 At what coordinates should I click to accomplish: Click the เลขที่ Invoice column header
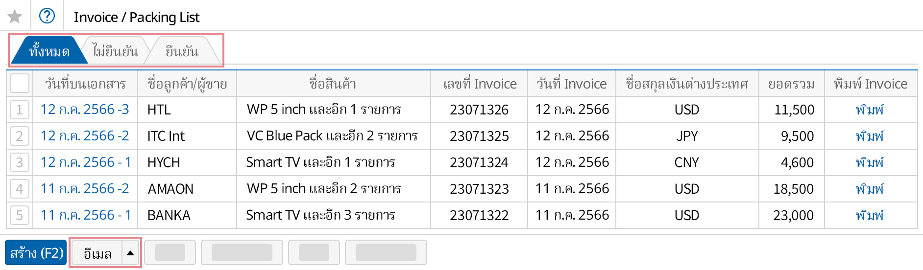coord(479,84)
